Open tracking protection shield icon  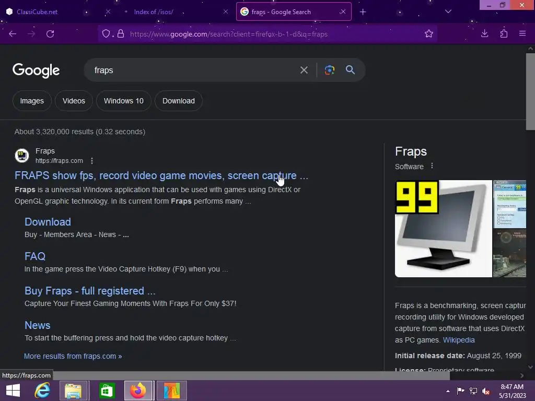point(106,34)
